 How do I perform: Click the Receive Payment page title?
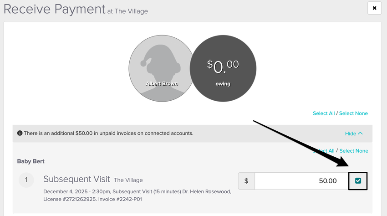click(55, 9)
